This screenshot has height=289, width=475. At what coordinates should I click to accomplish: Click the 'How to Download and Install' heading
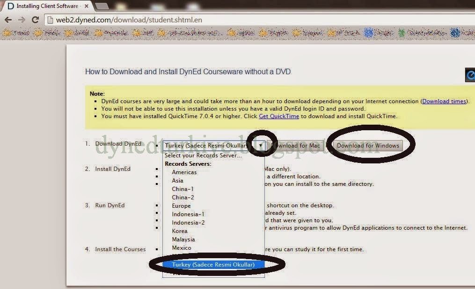(188, 71)
